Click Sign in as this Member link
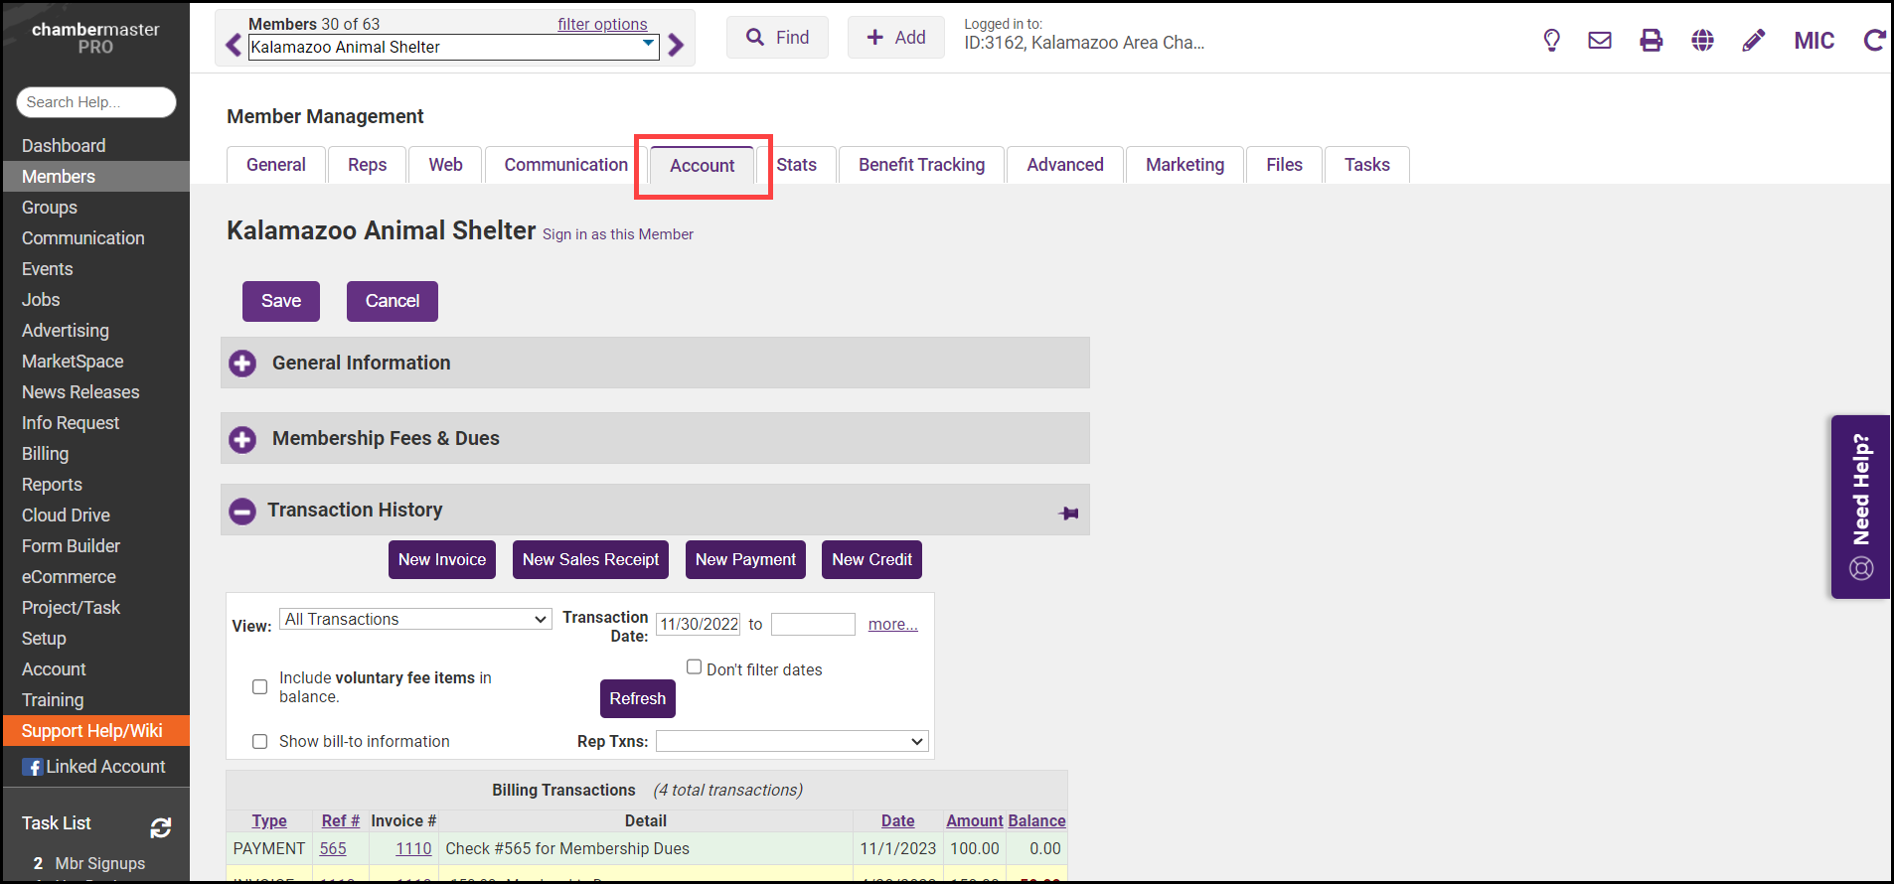Image resolution: width=1894 pixels, height=884 pixels. click(618, 234)
